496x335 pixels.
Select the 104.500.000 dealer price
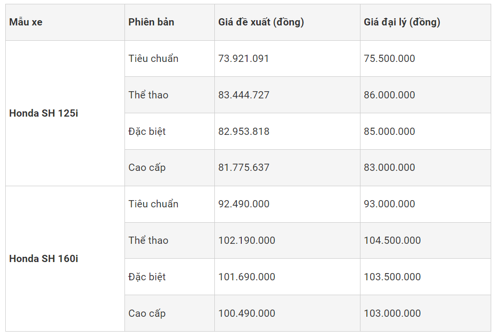click(x=392, y=240)
